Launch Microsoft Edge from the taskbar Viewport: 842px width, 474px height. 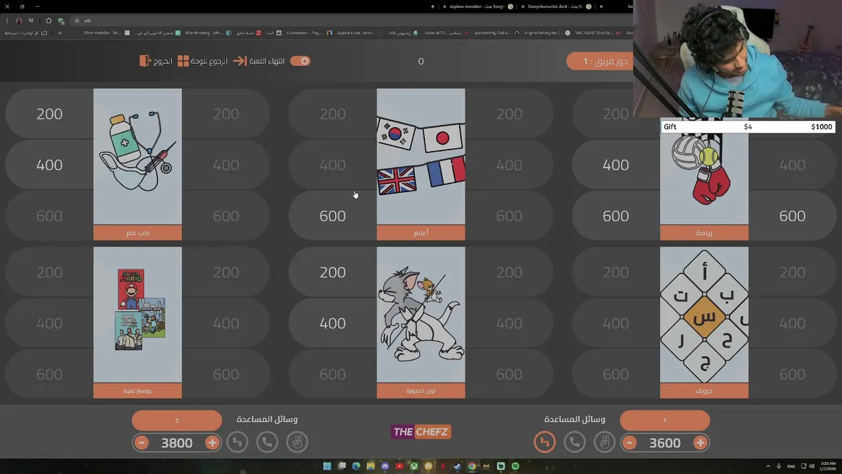click(356, 466)
